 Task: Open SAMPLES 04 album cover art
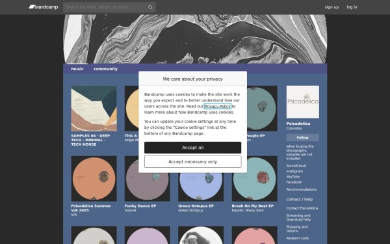click(94, 109)
